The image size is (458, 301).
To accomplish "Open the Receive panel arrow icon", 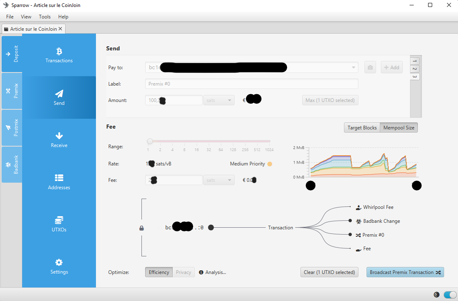I will tap(59, 136).
